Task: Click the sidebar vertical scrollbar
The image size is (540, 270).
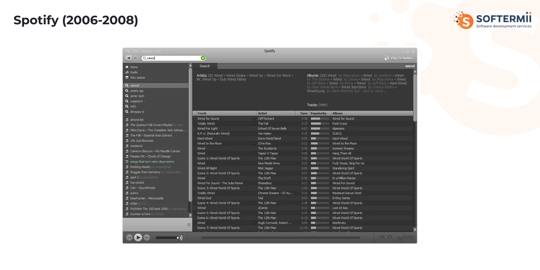Action: pyautogui.click(x=190, y=135)
